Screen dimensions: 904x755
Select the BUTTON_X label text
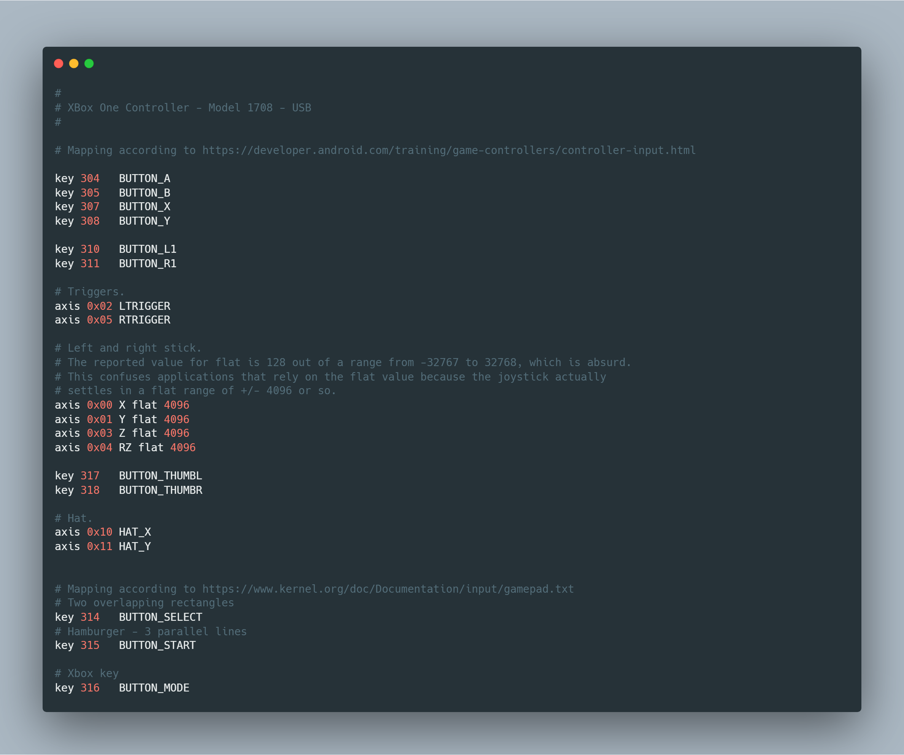click(x=145, y=206)
